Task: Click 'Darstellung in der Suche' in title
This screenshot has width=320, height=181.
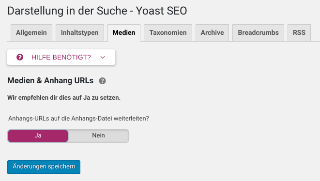Action: (67, 11)
